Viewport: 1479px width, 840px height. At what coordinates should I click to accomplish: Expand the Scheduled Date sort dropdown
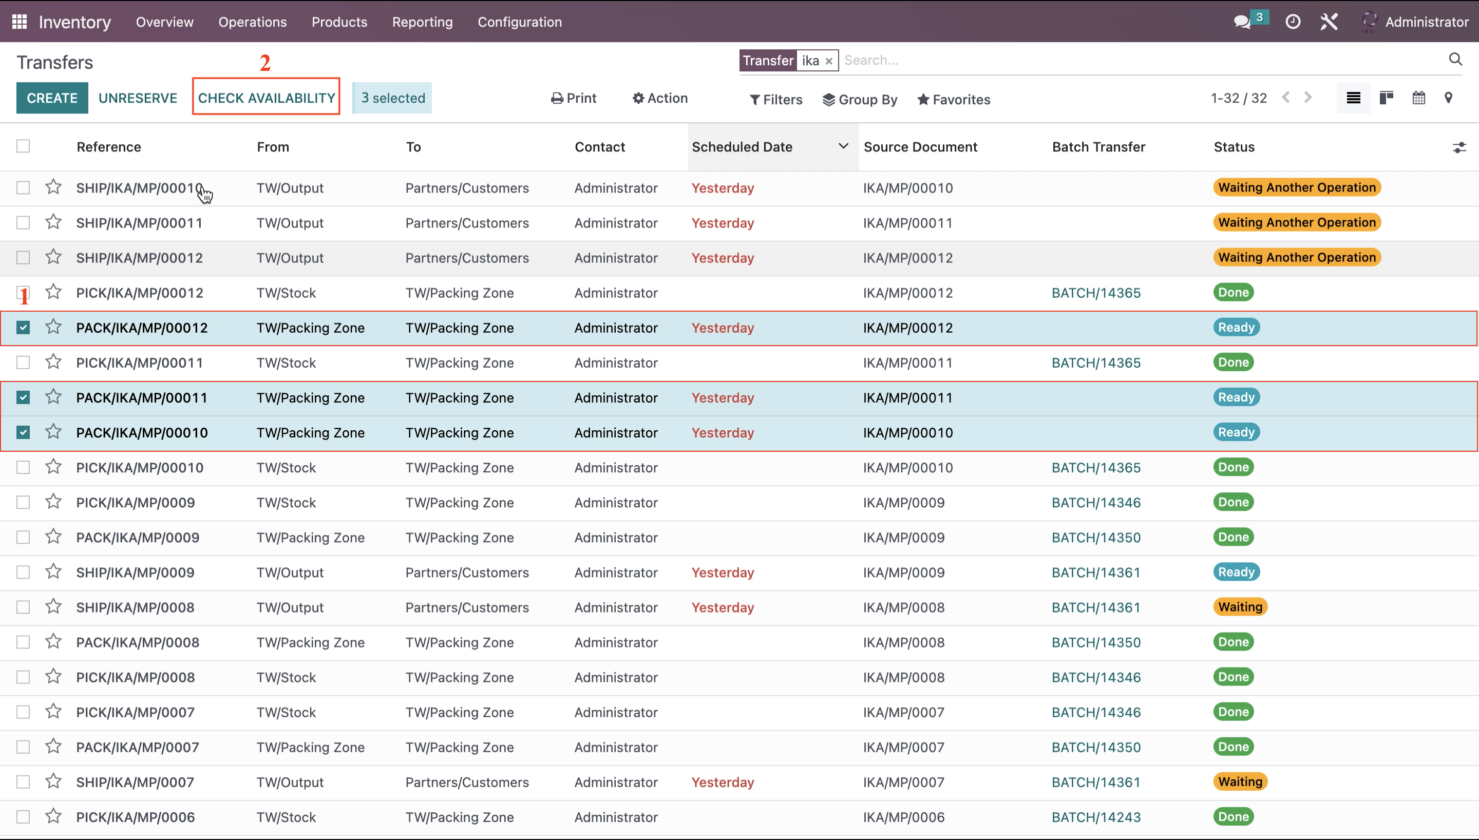click(843, 146)
